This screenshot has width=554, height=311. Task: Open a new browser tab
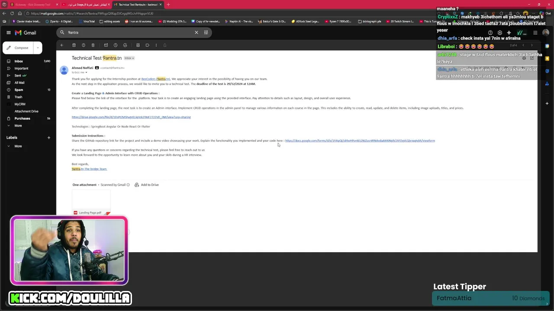[168, 4]
